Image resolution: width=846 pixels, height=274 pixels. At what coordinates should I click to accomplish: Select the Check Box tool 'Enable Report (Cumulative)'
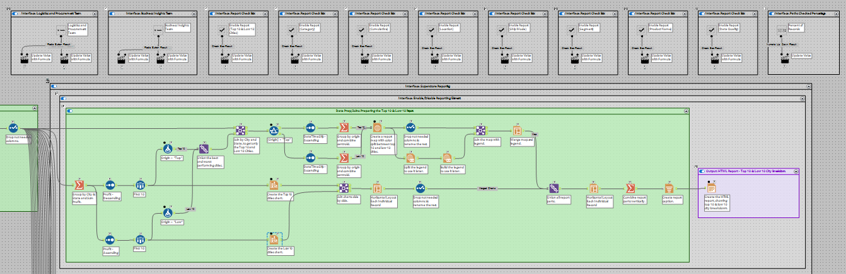pos(362,30)
